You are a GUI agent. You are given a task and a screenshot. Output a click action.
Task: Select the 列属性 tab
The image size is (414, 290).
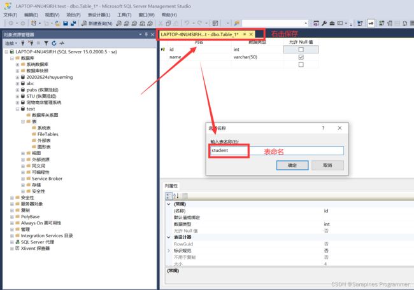[x=171, y=186]
